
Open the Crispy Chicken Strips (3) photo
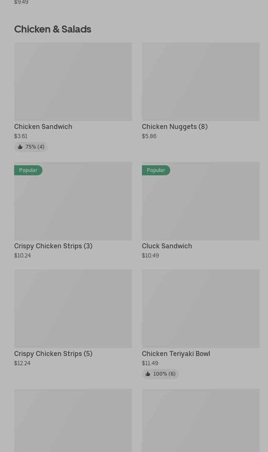click(x=73, y=201)
